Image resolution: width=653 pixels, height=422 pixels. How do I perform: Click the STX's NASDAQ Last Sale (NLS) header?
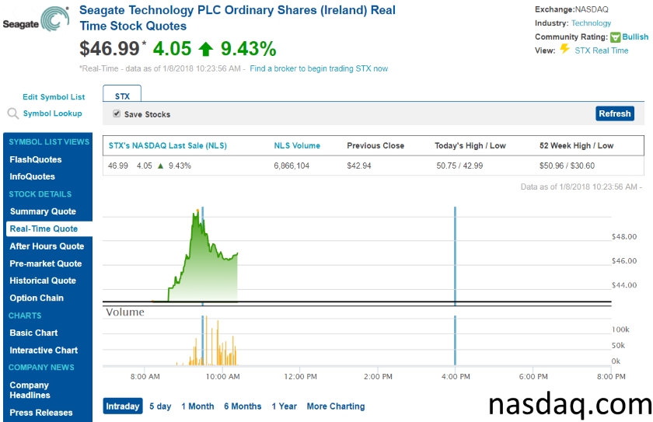[x=168, y=145]
